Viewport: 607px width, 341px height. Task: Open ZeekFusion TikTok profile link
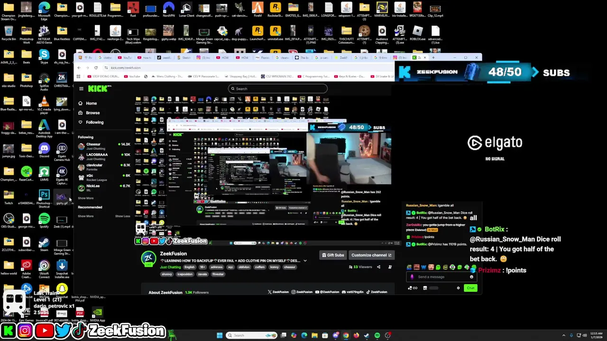(377, 292)
